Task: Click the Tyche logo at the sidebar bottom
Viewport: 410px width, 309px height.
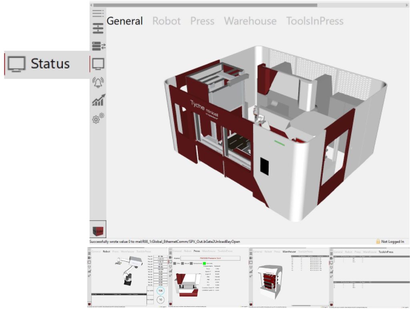Action: (x=98, y=231)
